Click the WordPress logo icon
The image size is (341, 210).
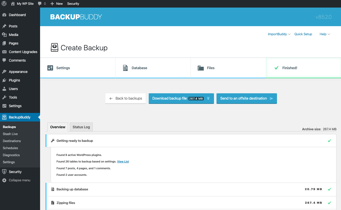[4, 4]
